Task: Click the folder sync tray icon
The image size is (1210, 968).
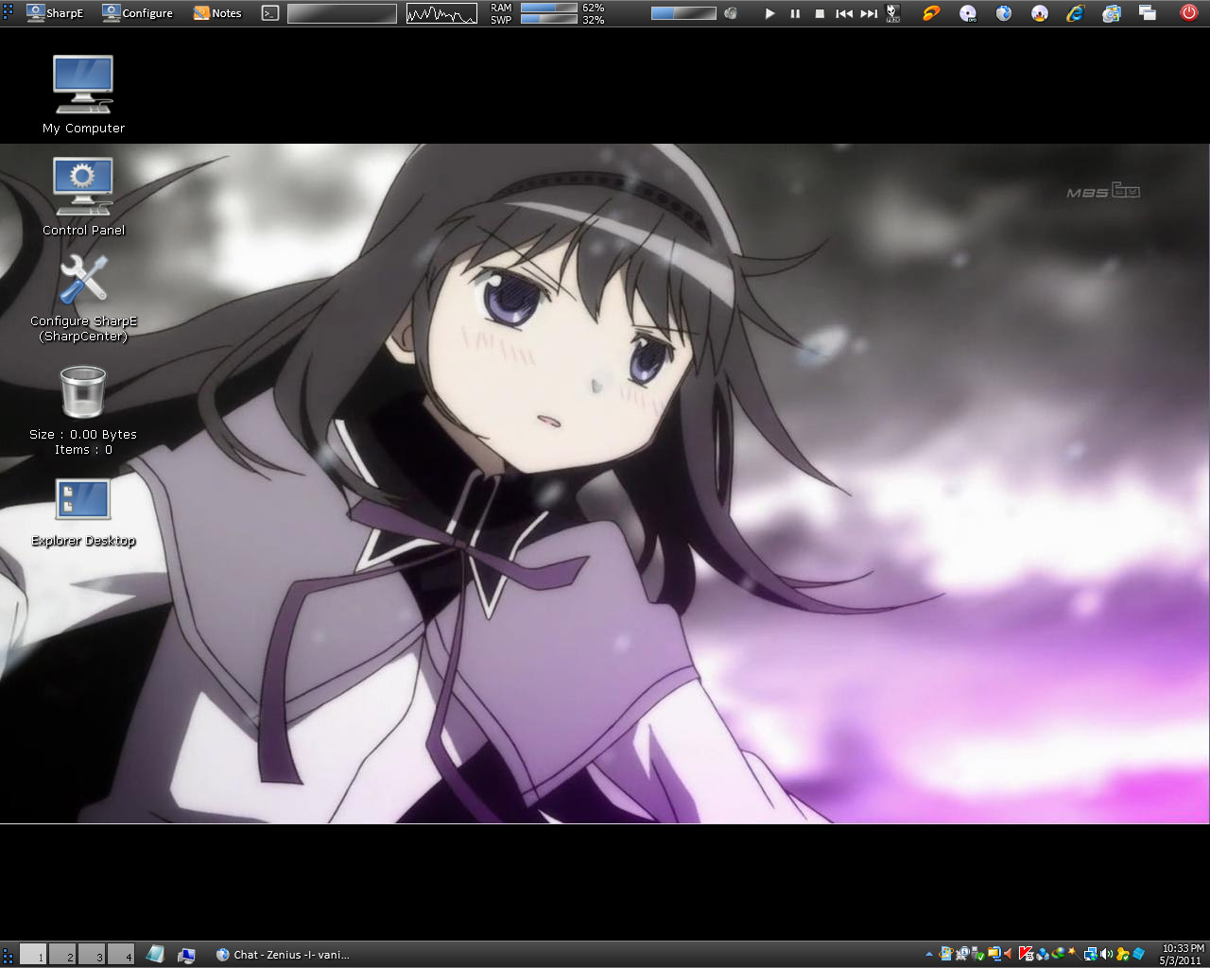Action: (994, 955)
